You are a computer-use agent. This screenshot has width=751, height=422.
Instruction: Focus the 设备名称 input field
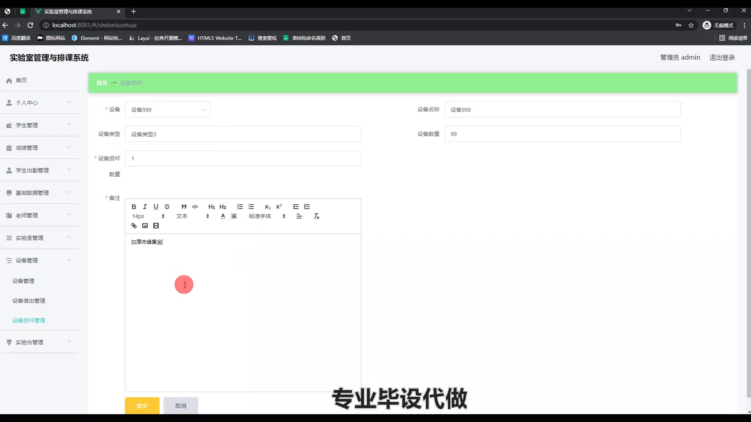click(x=562, y=109)
